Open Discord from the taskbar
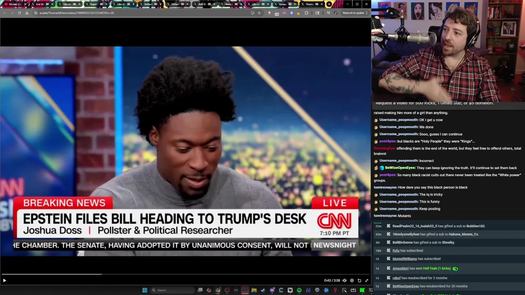 (272, 290)
